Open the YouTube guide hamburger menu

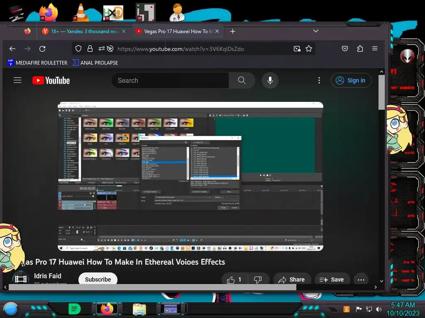[17, 80]
